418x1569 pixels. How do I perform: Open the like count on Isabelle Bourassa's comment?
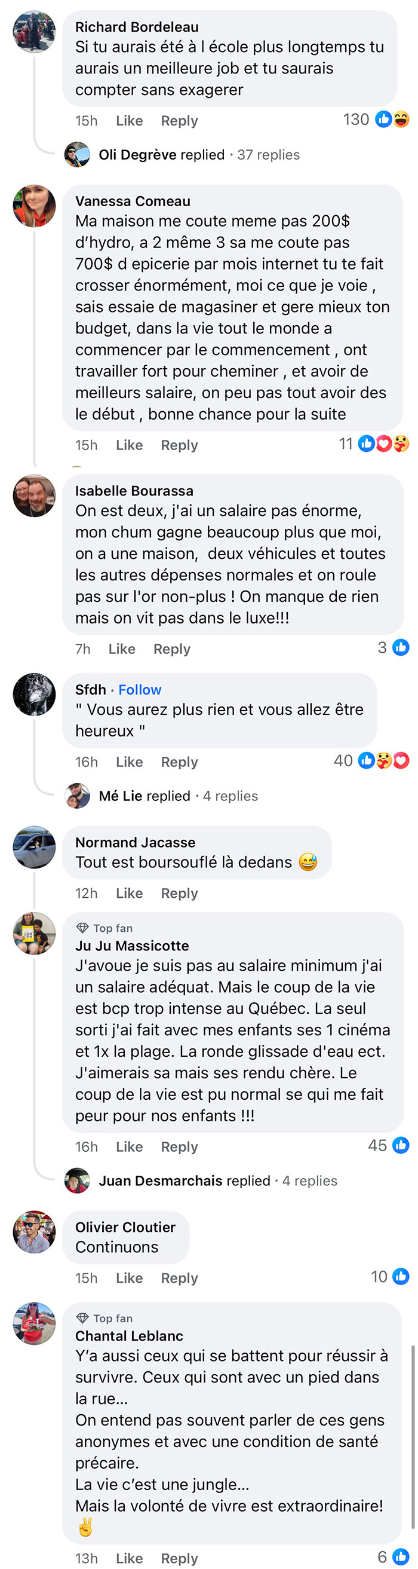tap(393, 647)
